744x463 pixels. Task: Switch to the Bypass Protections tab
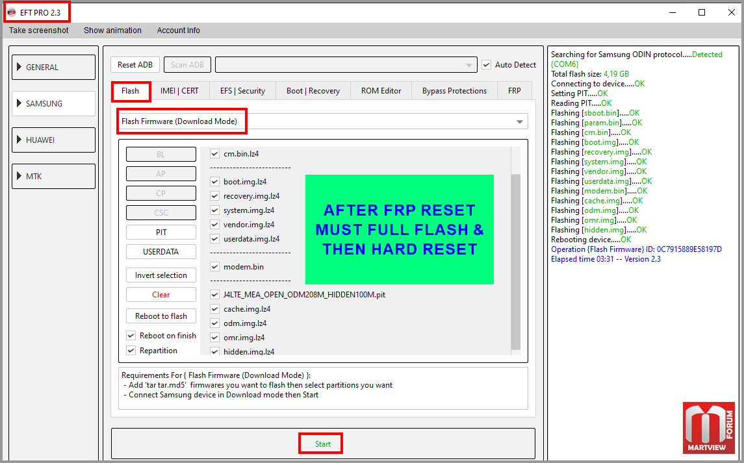455,91
